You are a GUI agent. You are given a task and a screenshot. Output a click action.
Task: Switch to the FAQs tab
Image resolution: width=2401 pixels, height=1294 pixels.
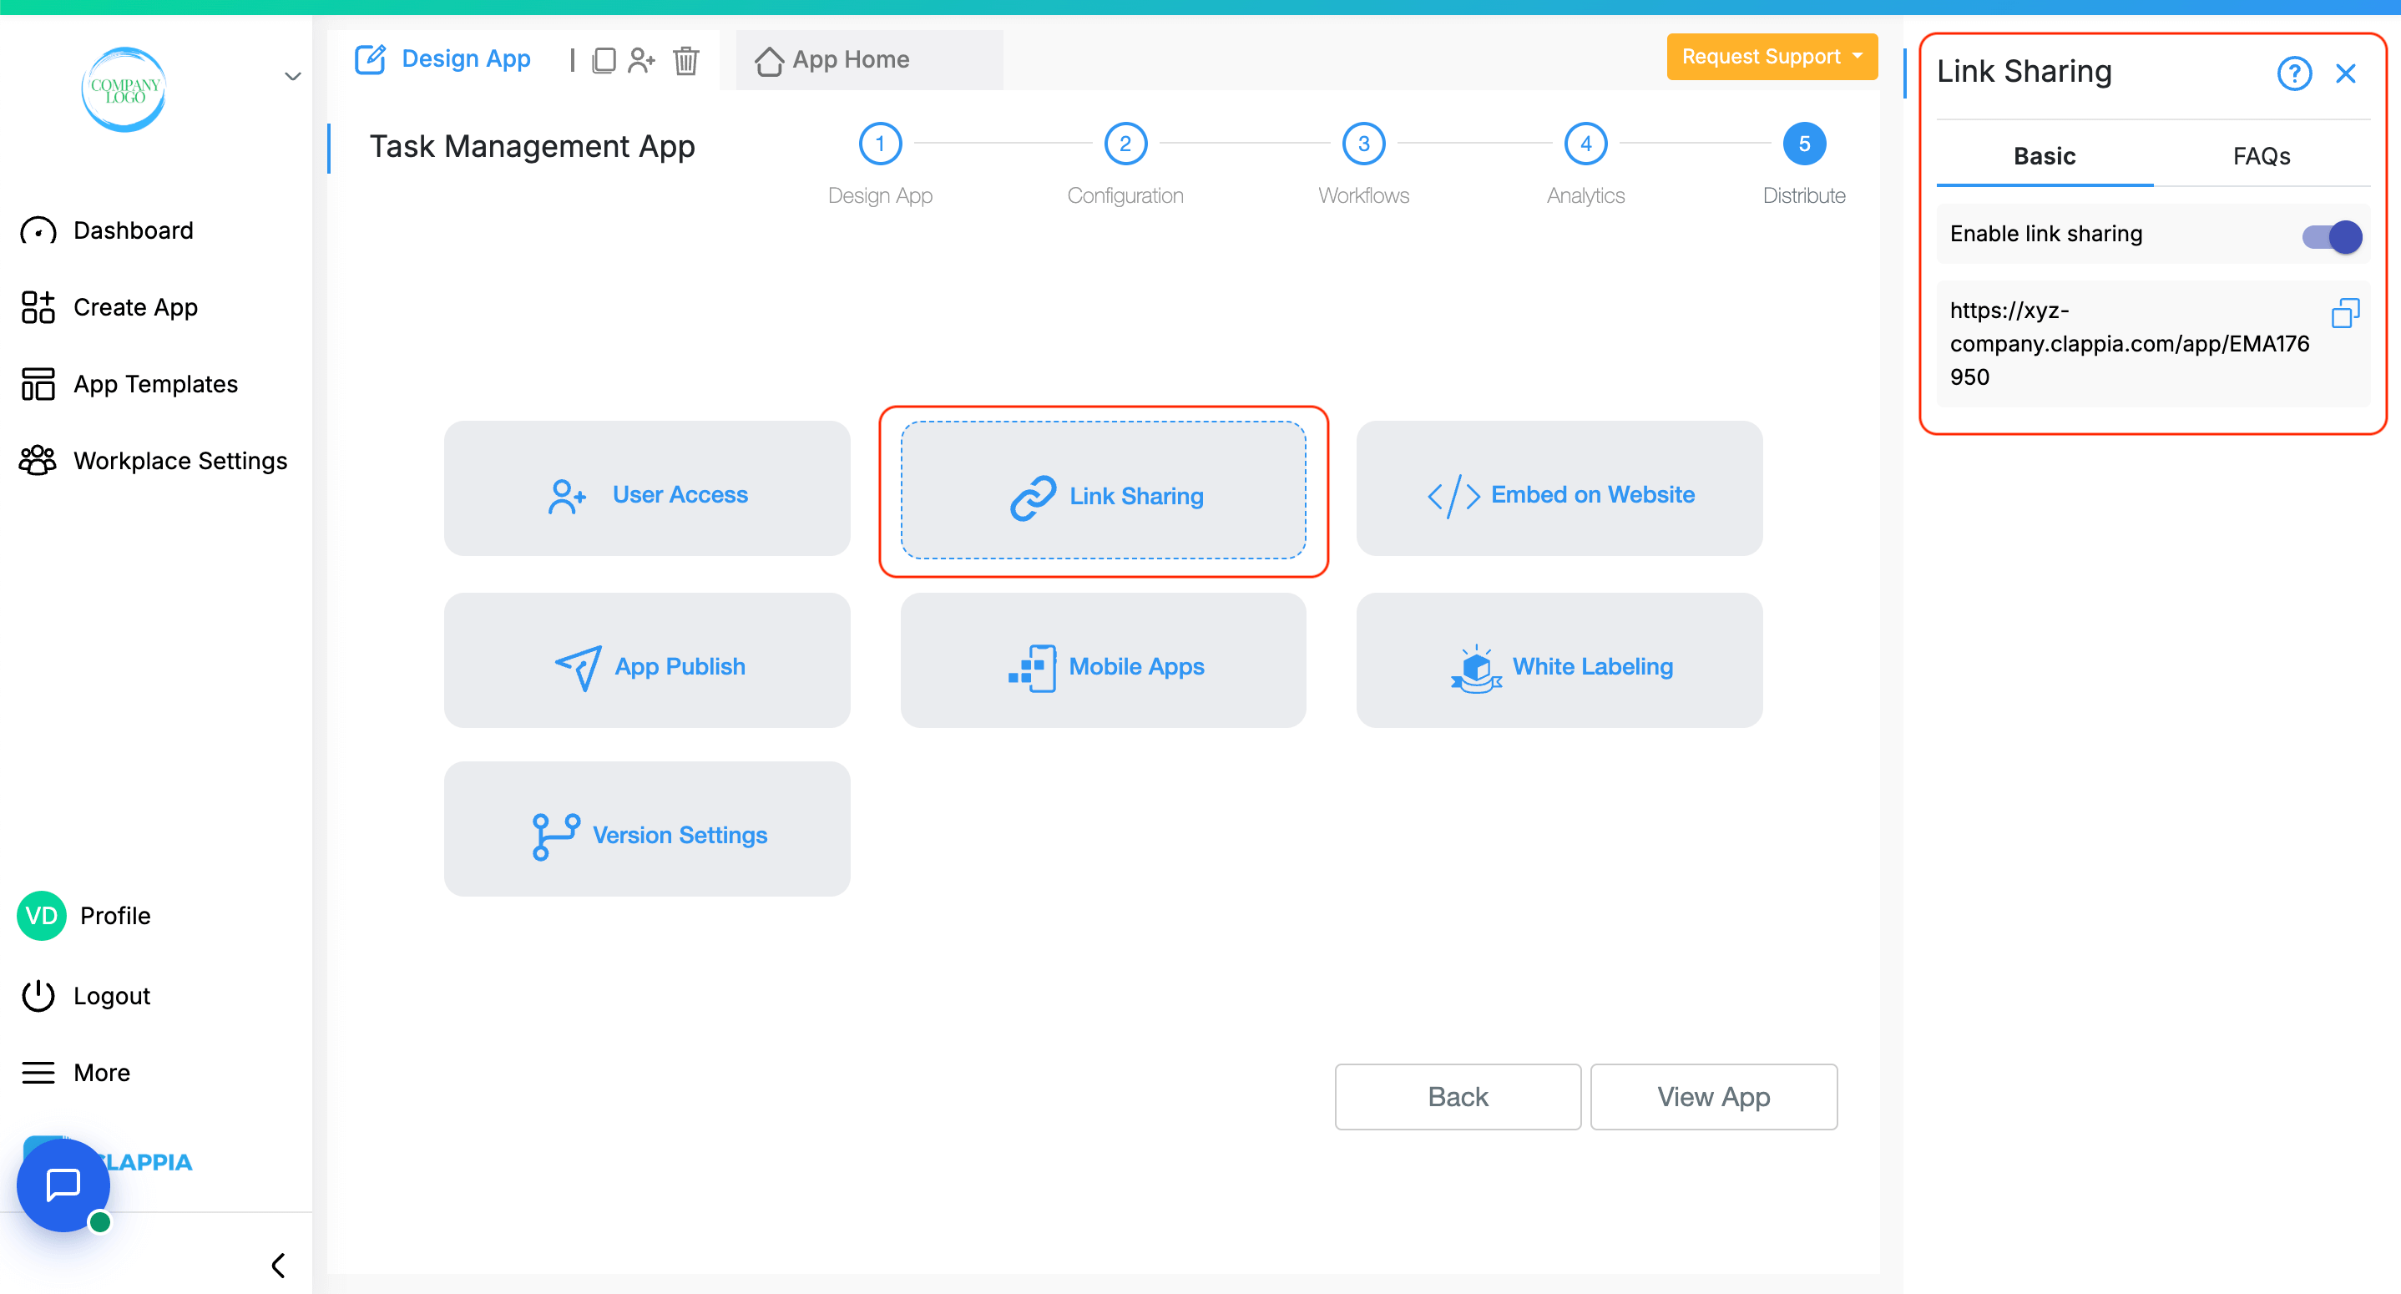(x=2262, y=157)
